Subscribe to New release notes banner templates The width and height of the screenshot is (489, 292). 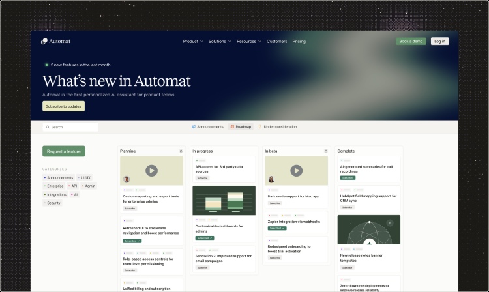pos(347,267)
